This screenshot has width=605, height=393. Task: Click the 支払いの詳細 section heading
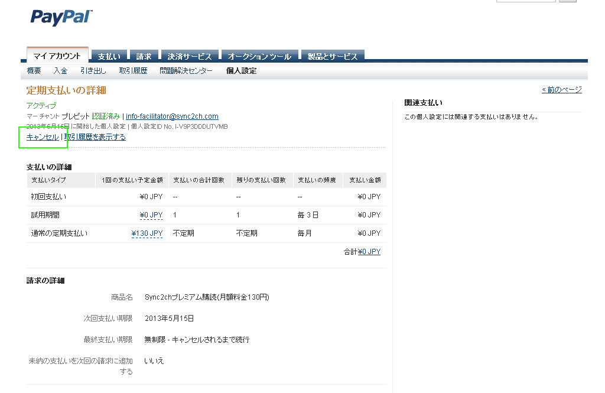[x=49, y=167]
